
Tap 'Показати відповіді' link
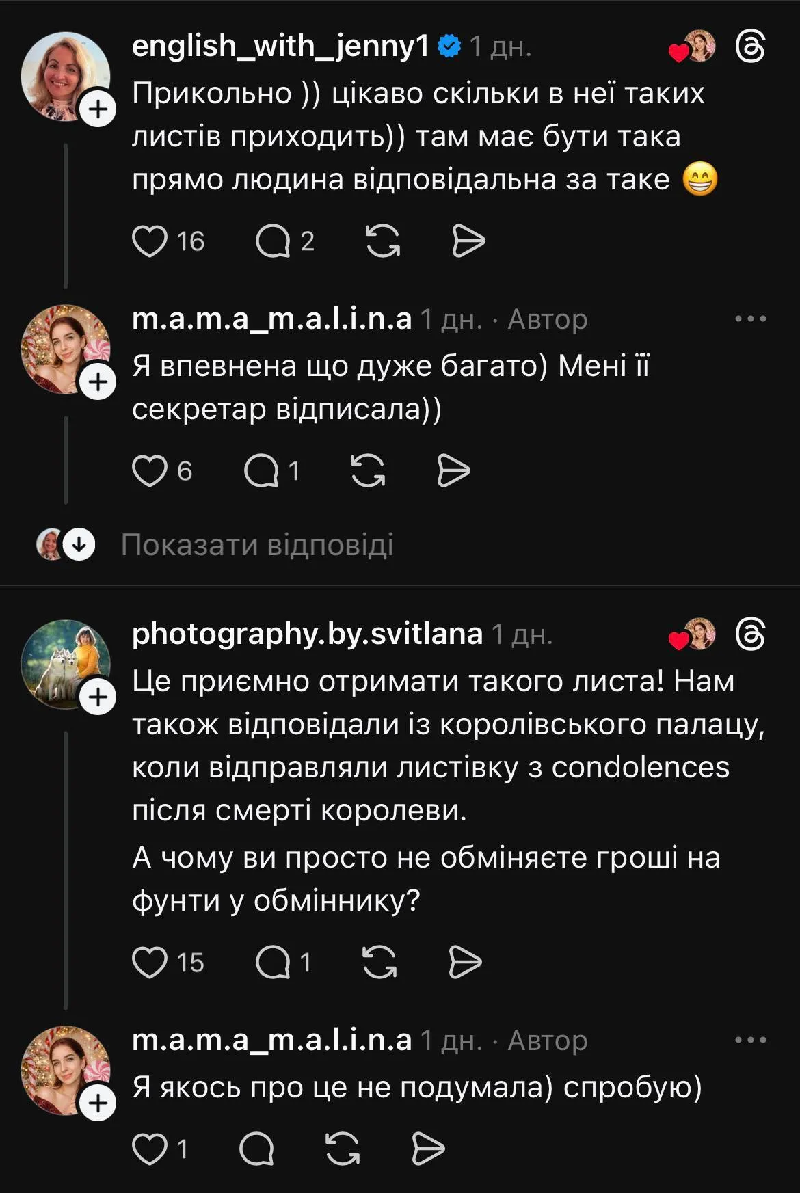tap(257, 545)
